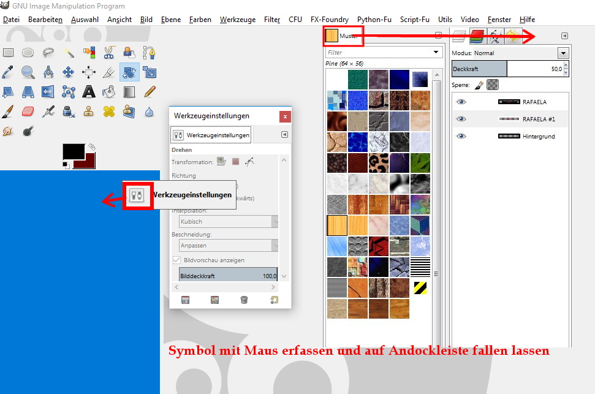This screenshot has height=394, width=595.
Task: Click save tool preset icon in Werkzeugeinstellungen
Action: [185, 300]
